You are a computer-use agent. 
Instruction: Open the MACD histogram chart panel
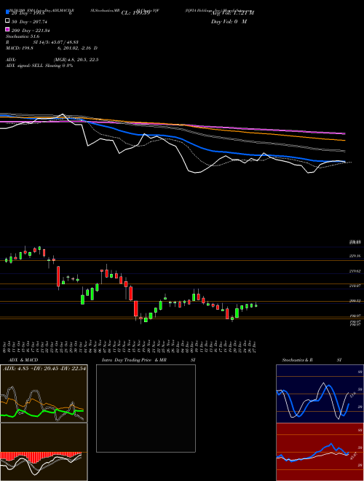(44, 452)
